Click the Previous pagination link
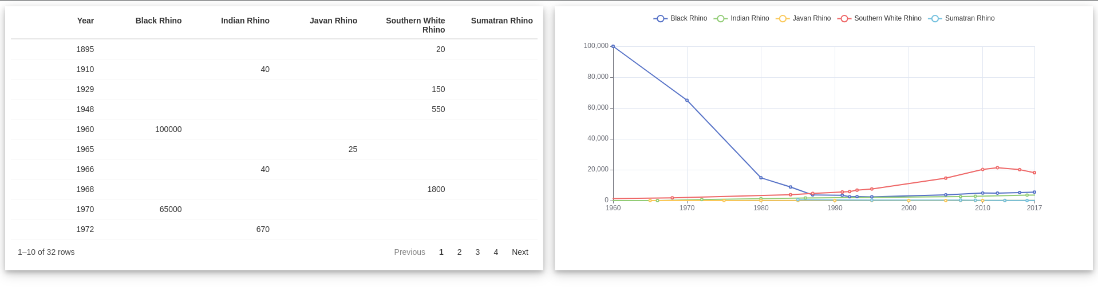Viewport: 1098px width, 304px height. tap(409, 252)
